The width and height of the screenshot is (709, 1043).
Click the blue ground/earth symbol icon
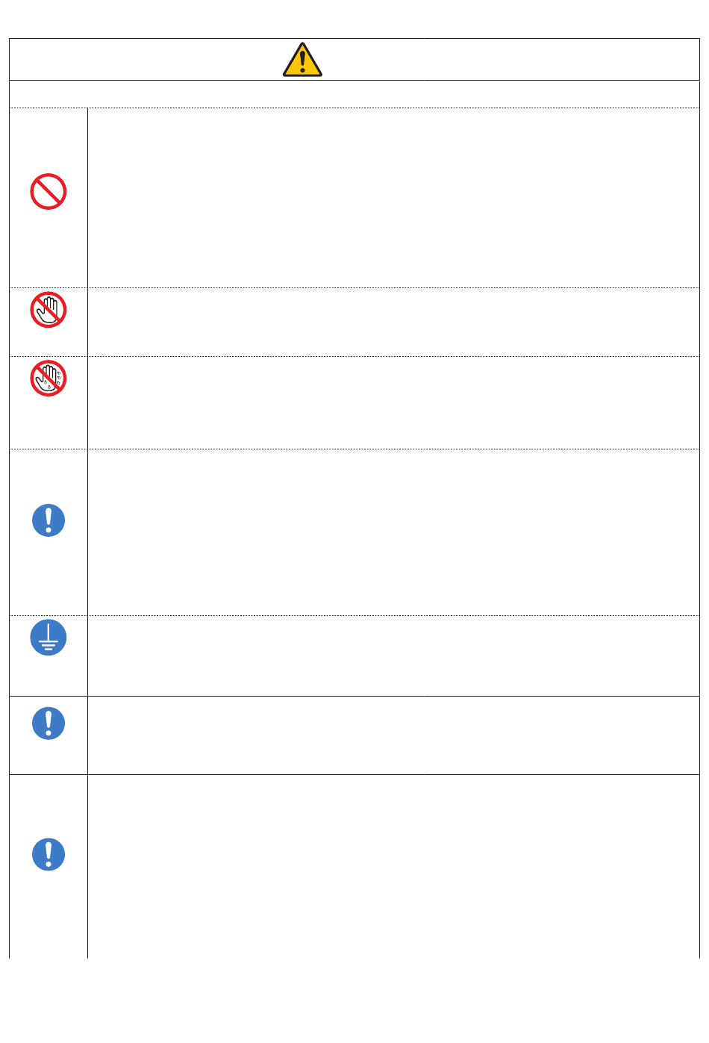(49, 638)
